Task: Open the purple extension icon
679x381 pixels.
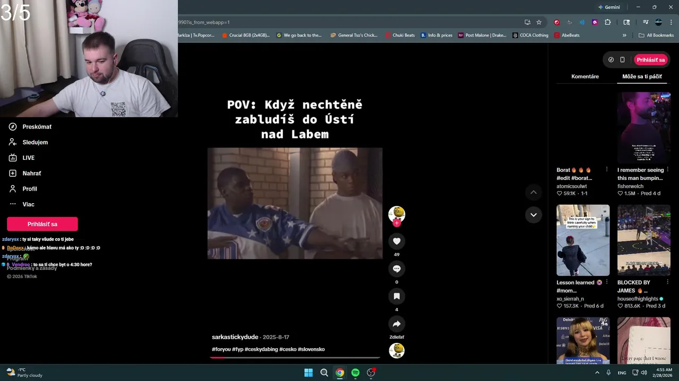Action: [x=595, y=22]
